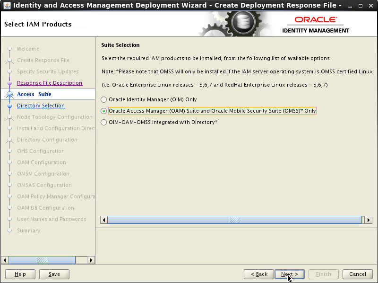
Task: Click the User Names and Passwords step
Action: pos(52,219)
